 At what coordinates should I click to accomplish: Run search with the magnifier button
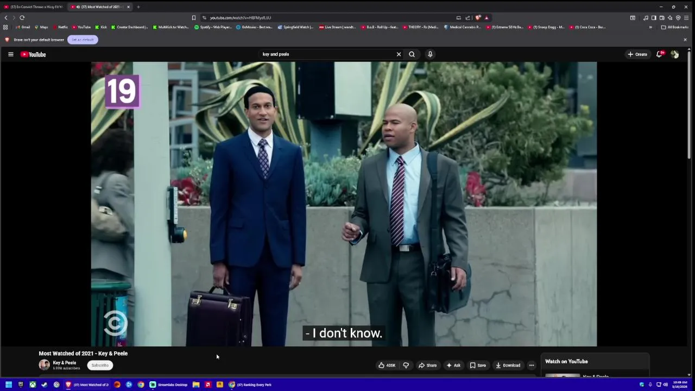coord(412,54)
